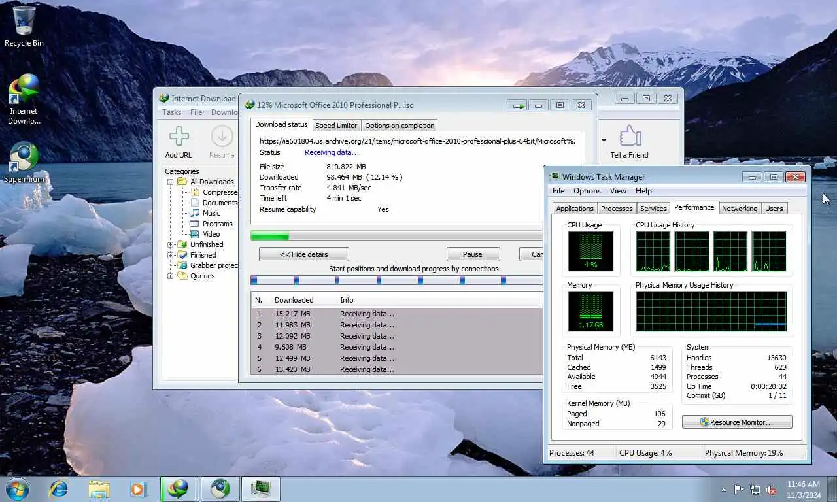The width and height of the screenshot is (837, 502).
Task: Pause the Office 2010 download
Action: point(473,254)
